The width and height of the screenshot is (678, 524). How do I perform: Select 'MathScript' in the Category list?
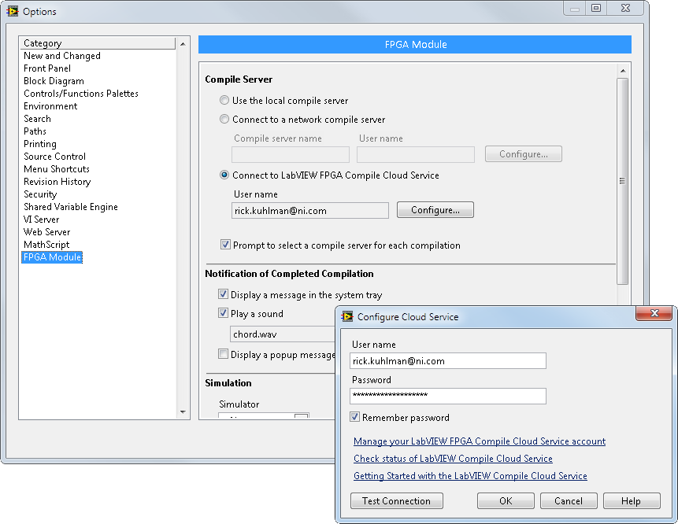tap(46, 245)
